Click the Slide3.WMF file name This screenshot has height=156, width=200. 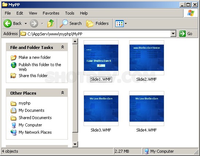(101, 130)
